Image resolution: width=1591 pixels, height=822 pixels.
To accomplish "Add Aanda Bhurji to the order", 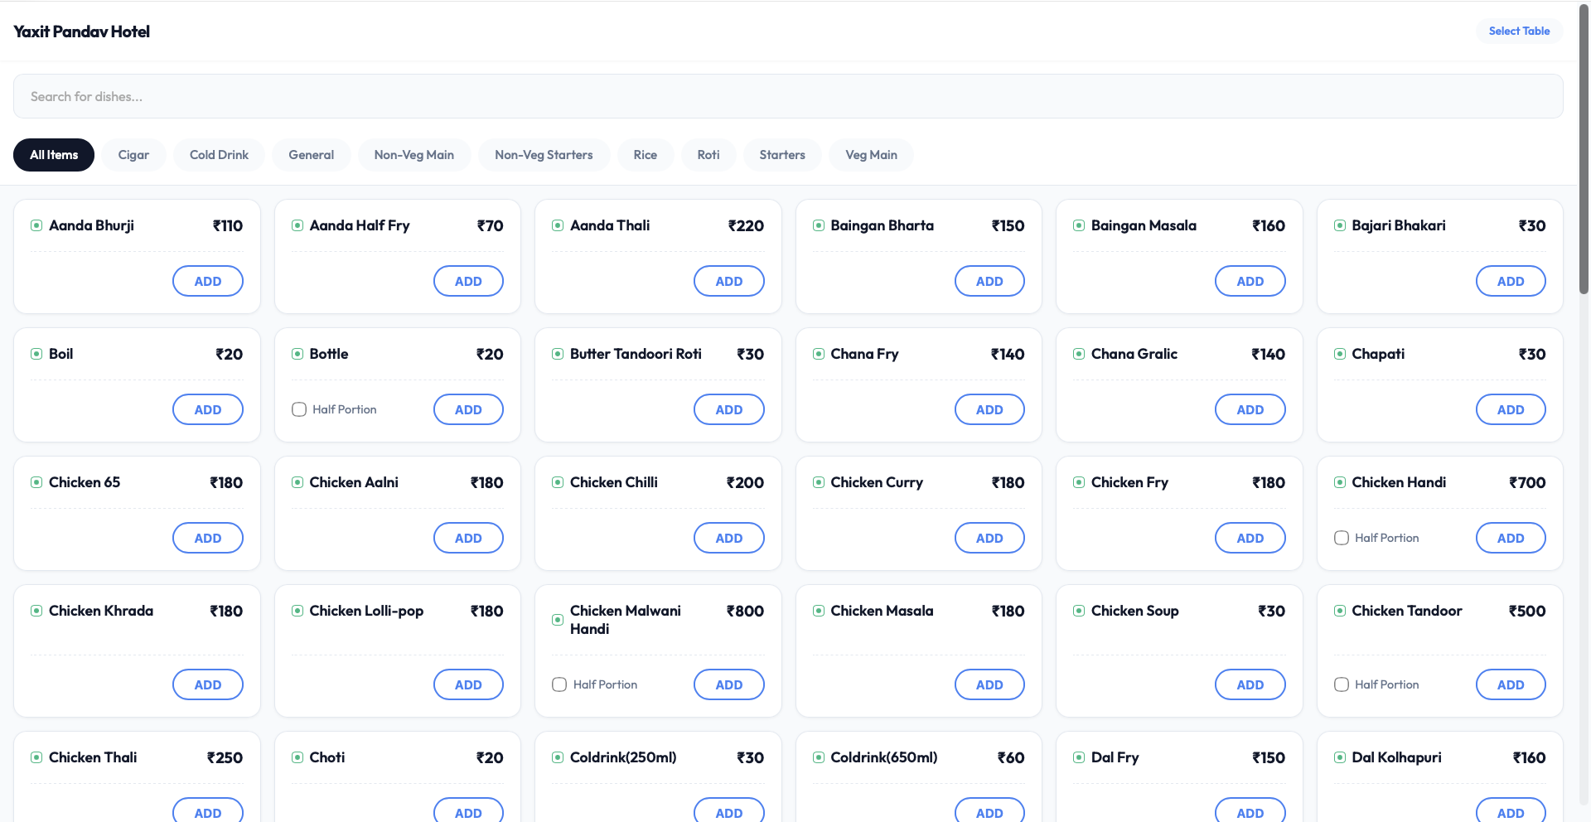I will [x=208, y=281].
